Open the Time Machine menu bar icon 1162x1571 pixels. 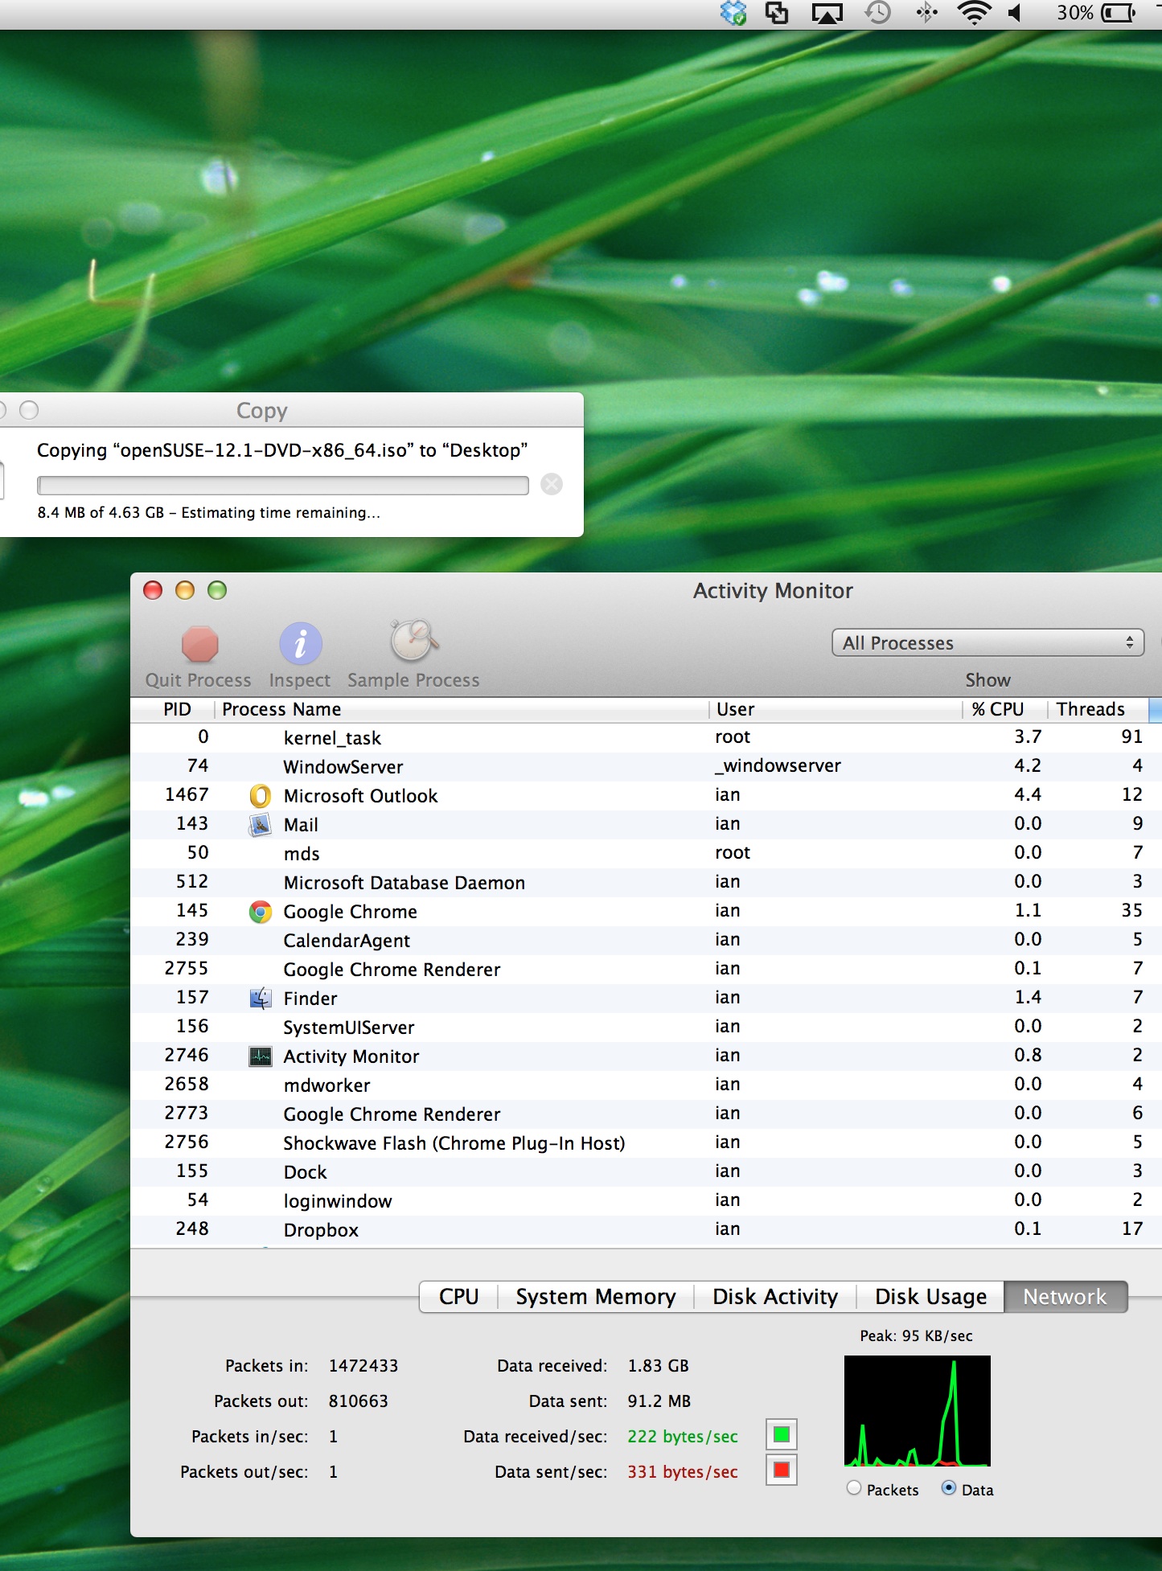click(x=877, y=13)
